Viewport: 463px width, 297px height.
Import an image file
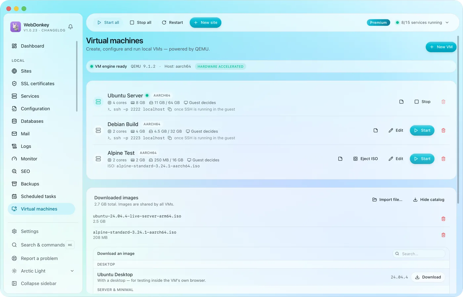click(387, 200)
